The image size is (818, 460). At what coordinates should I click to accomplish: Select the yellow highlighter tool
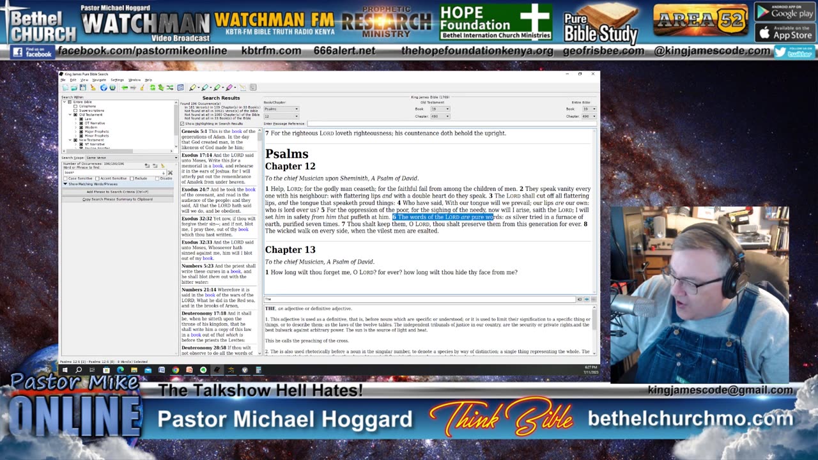coord(192,88)
